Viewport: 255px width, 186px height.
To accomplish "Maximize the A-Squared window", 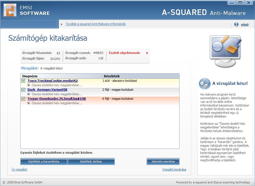I will (x=240, y=3).
